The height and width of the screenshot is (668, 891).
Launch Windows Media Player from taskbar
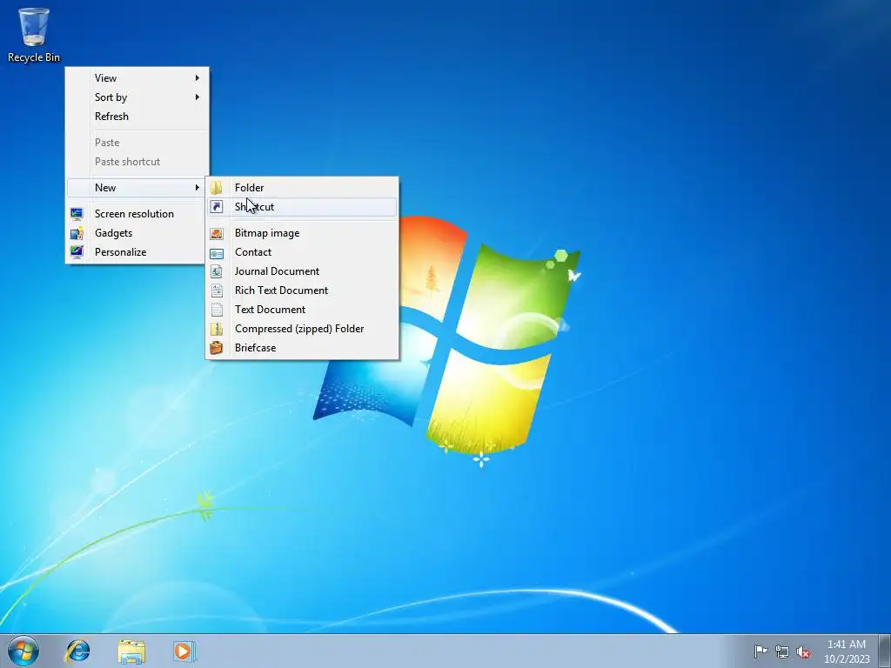184,651
